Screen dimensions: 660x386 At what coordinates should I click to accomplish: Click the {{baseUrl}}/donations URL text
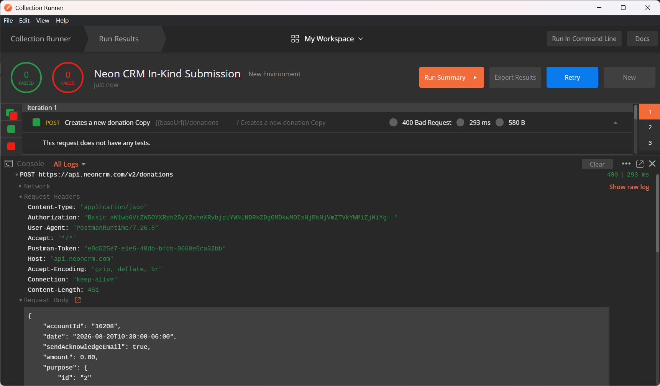[187, 123]
